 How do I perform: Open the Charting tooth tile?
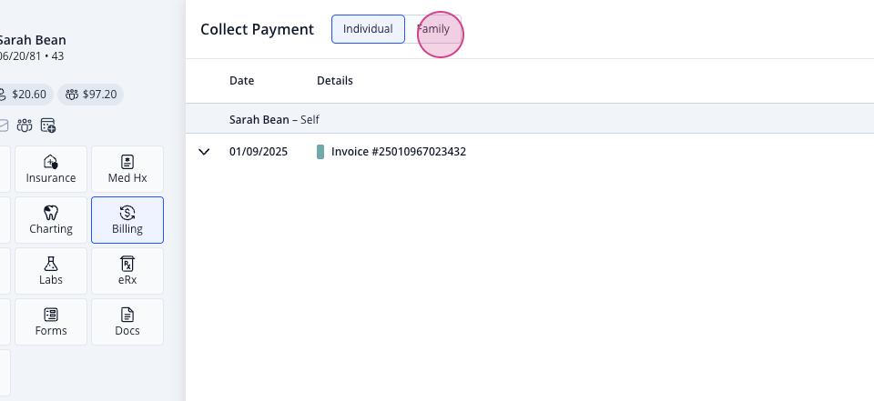(51, 220)
